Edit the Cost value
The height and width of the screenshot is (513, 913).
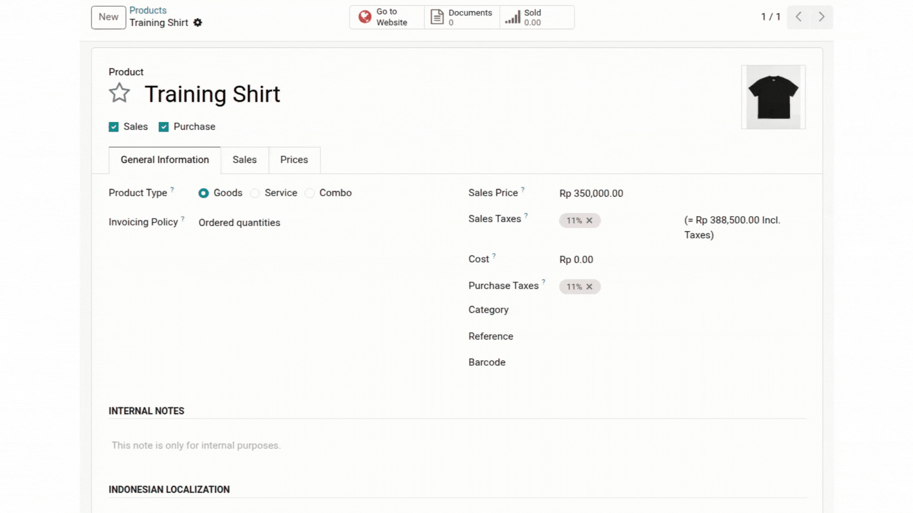576,260
